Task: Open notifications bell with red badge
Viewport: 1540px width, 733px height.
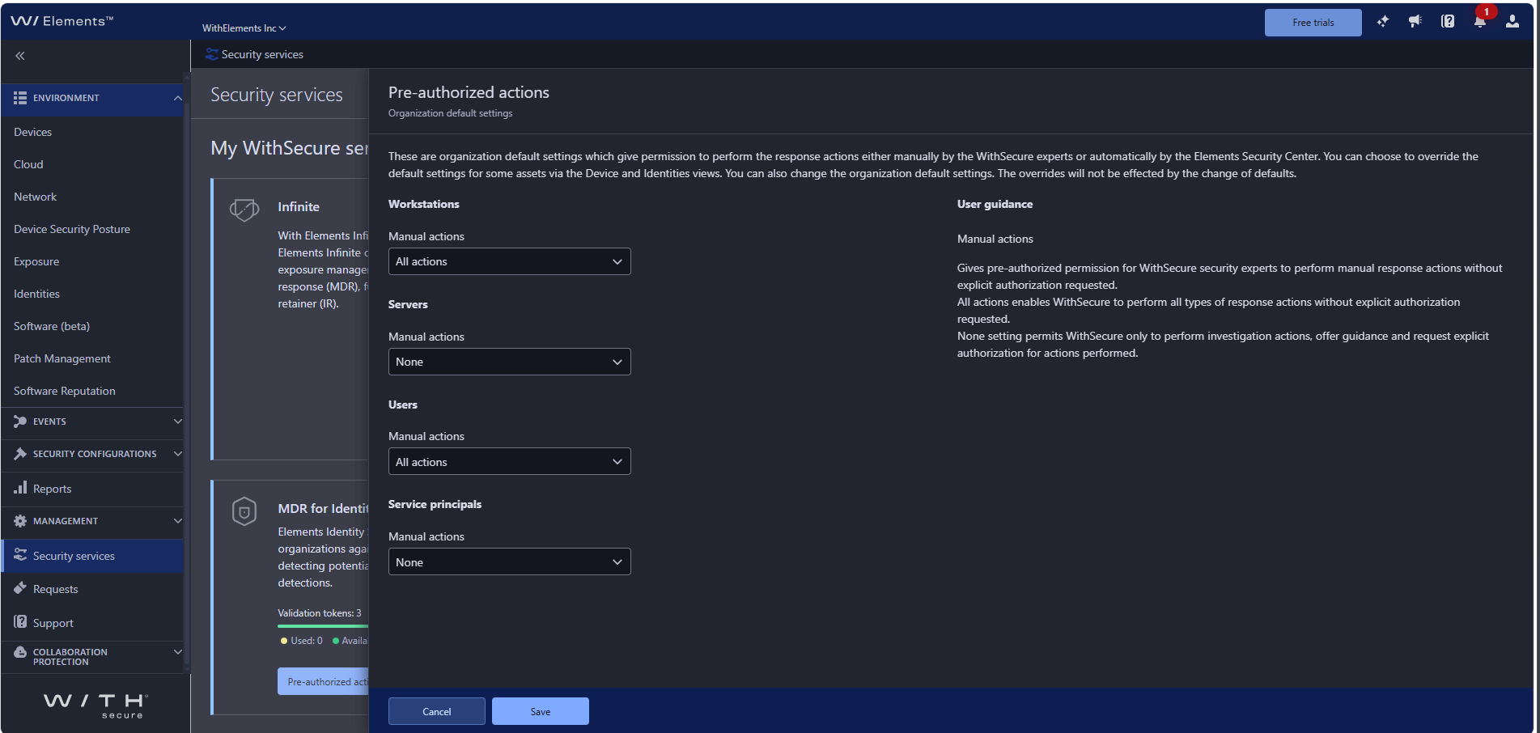Action: [x=1480, y=22]
